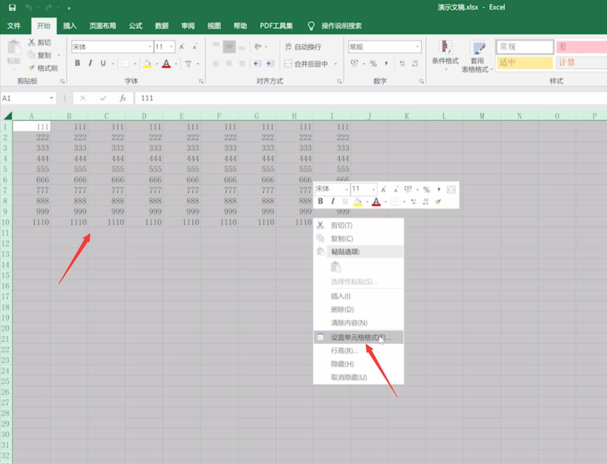Toggle bottom vertical align in ribbon

point(242,47)
